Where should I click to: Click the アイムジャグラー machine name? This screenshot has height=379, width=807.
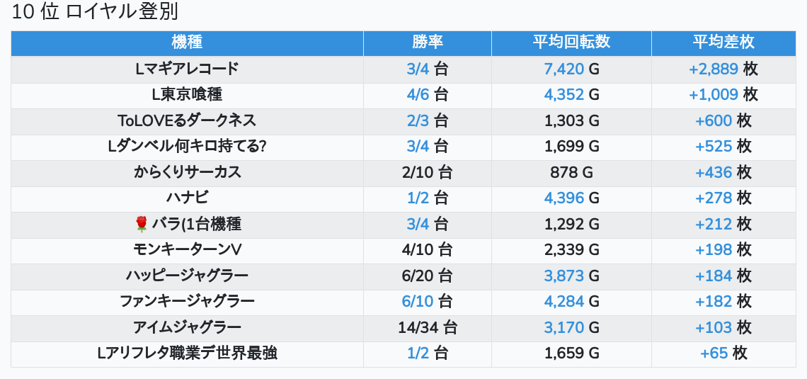(x=187, y=327)
